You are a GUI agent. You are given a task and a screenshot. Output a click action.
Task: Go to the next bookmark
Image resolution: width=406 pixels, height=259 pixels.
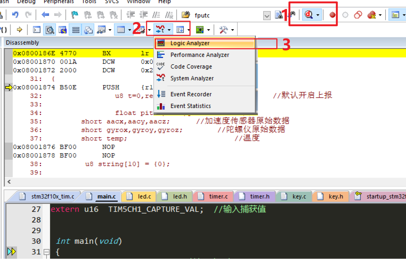[101, 15]
